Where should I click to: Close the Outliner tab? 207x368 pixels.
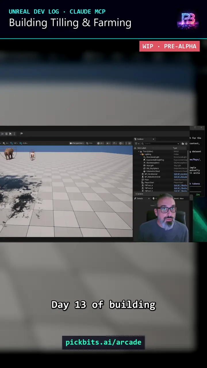154,139
